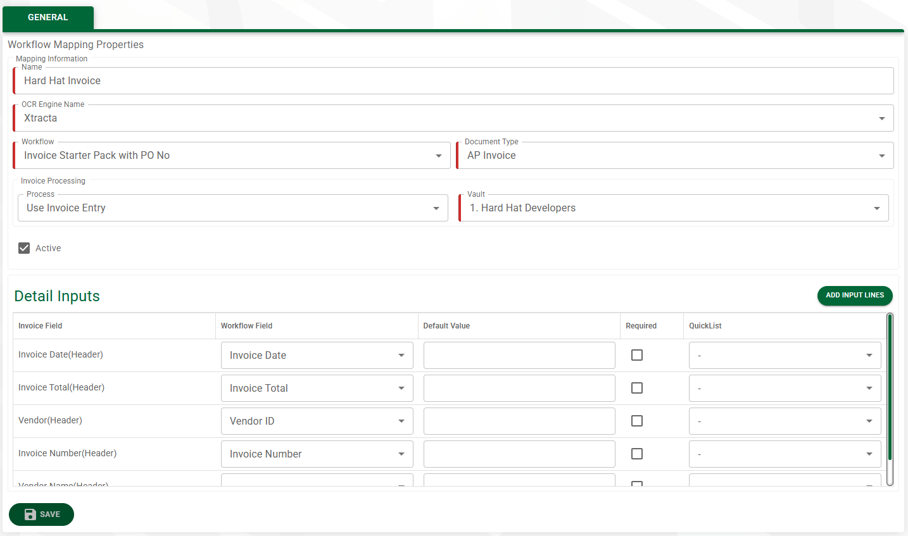Check Required box for Vendor(Header)
Screen dimensions: 908x536
637,421
